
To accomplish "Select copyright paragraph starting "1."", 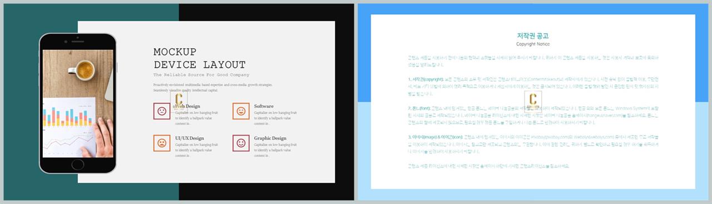I will 533,87.
